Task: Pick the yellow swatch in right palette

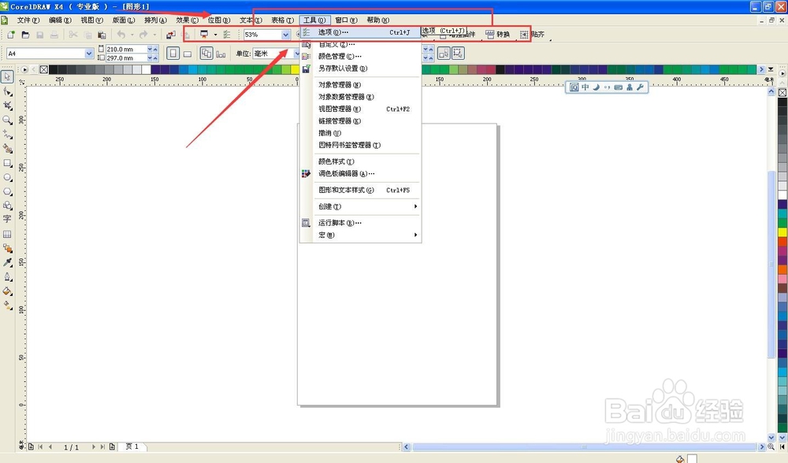Action: [x=782, y=232]
